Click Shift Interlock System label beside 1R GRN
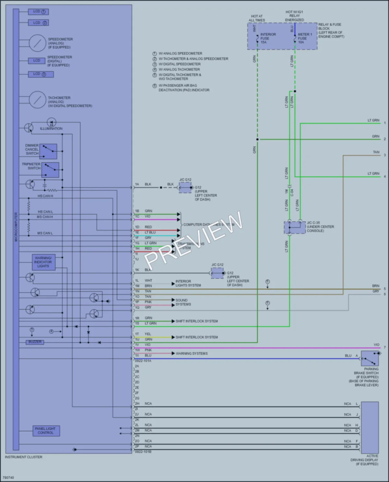389x482 pixels. tap(197, 321)
